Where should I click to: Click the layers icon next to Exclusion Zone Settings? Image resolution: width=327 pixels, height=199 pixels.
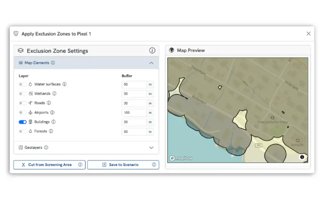pyautogui.click(x=21, y=51)
